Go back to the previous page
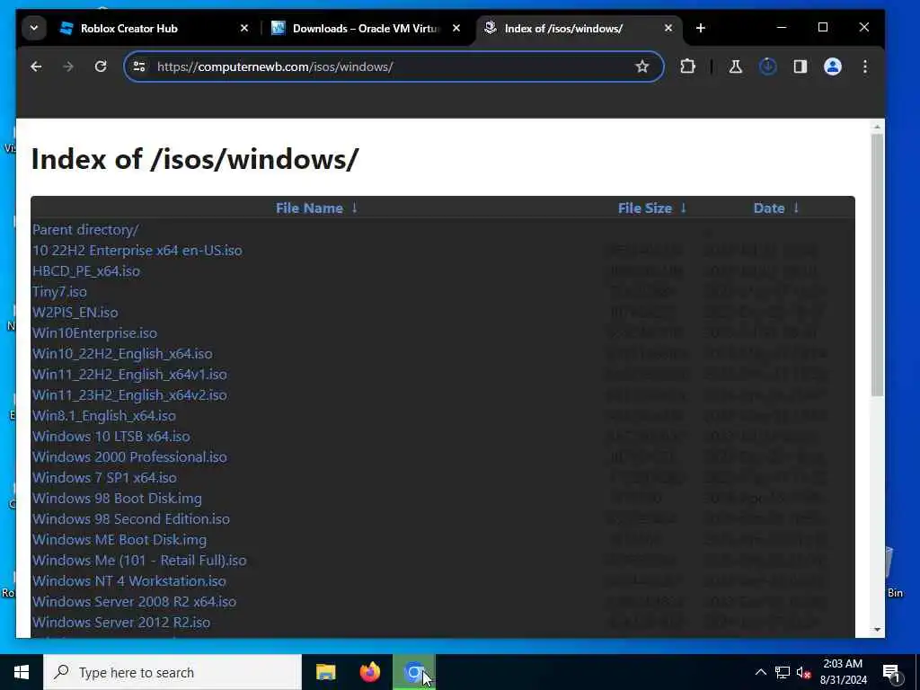The height and width of the screenshot is (690, 920). point(36,66)
